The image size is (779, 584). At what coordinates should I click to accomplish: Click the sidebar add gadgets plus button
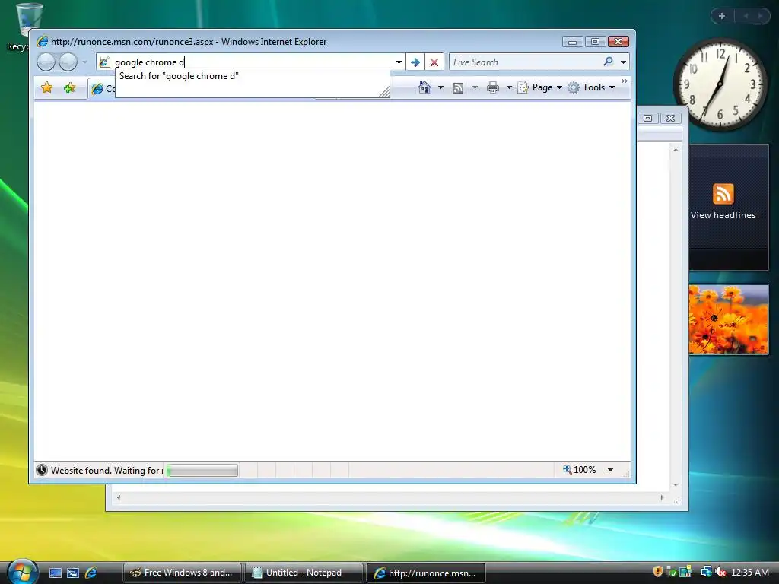pyautogui.click(x=722, y=16)
